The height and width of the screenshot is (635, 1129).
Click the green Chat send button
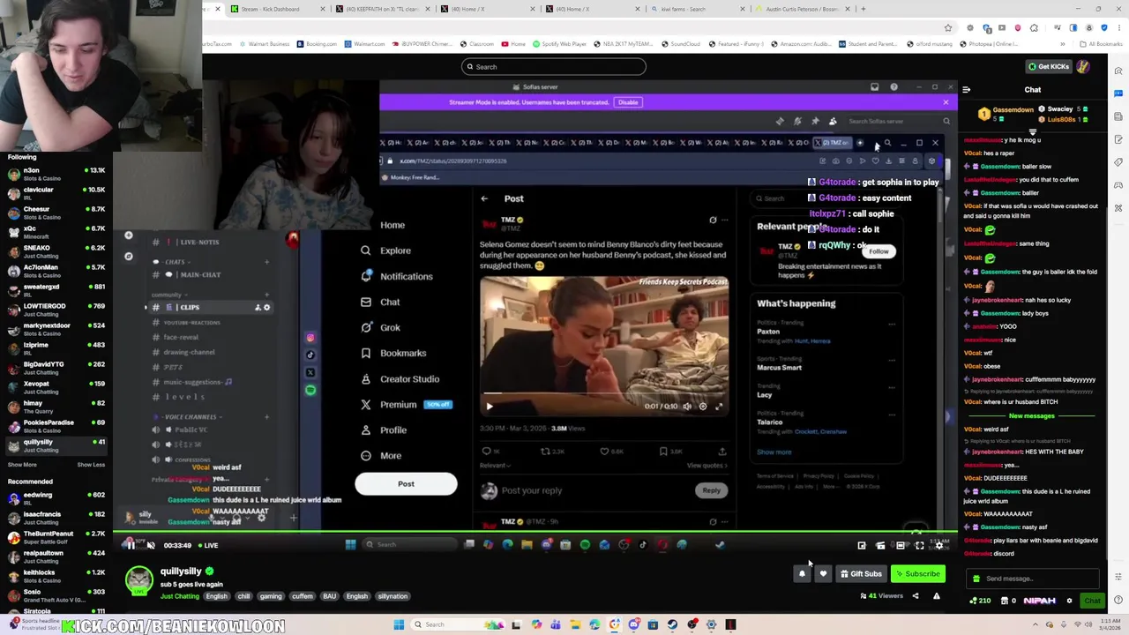(x=1092, y=601)
